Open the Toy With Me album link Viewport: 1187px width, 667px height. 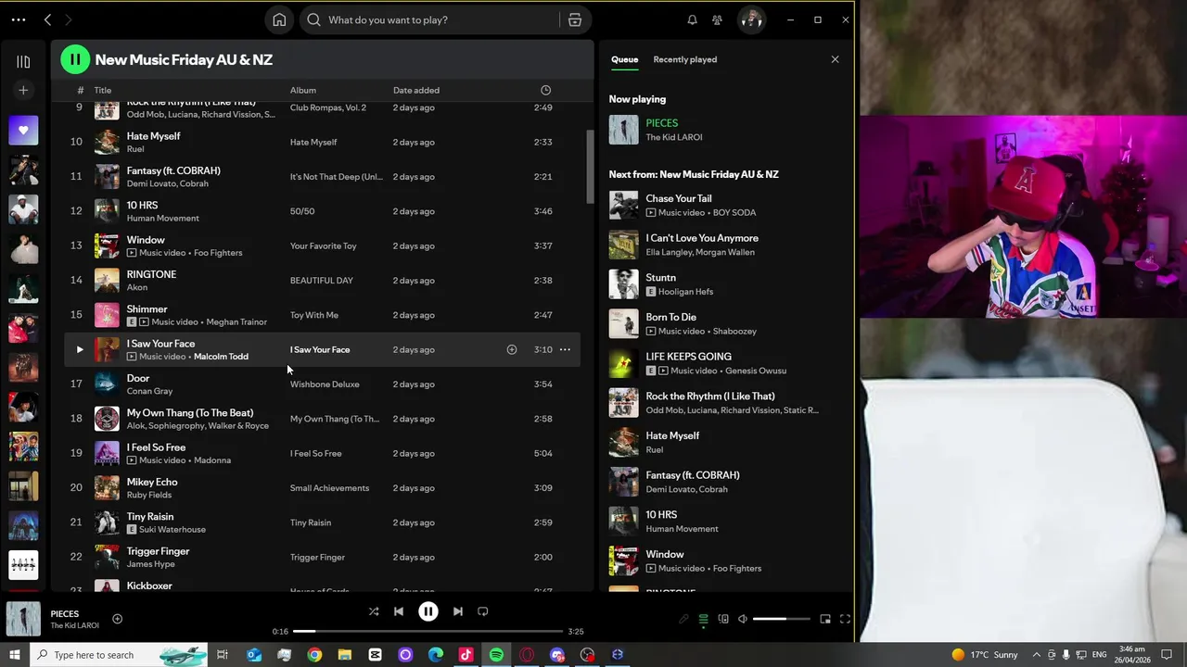[x=314, y=315]
